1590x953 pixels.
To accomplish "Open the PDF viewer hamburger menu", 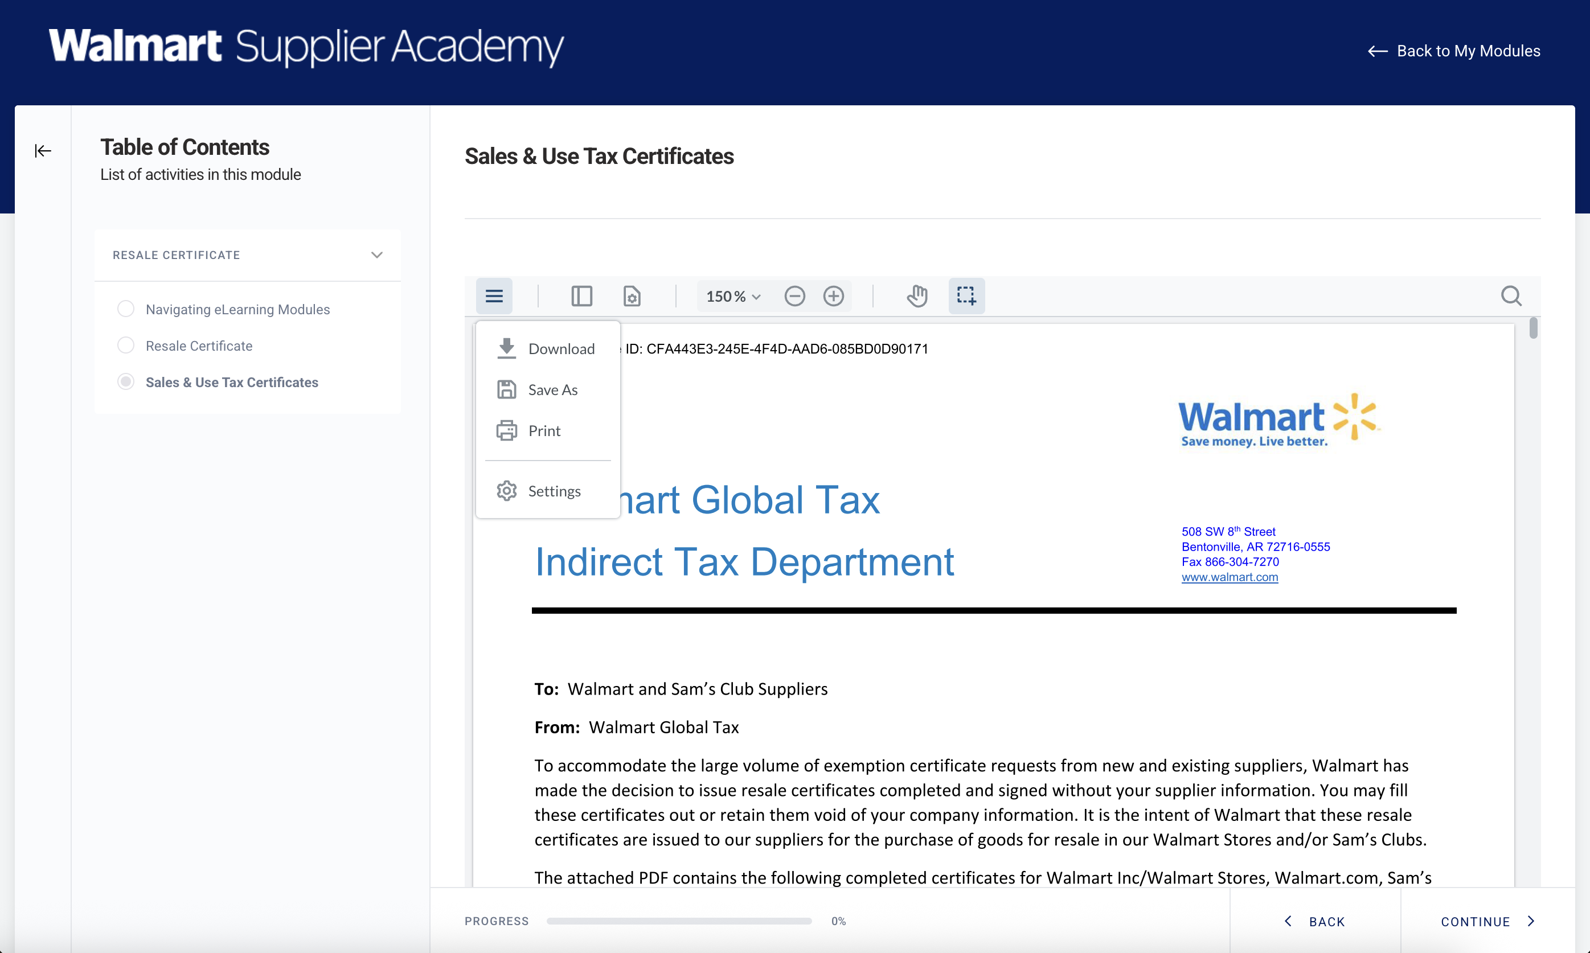I will click(x=494, y=296).
